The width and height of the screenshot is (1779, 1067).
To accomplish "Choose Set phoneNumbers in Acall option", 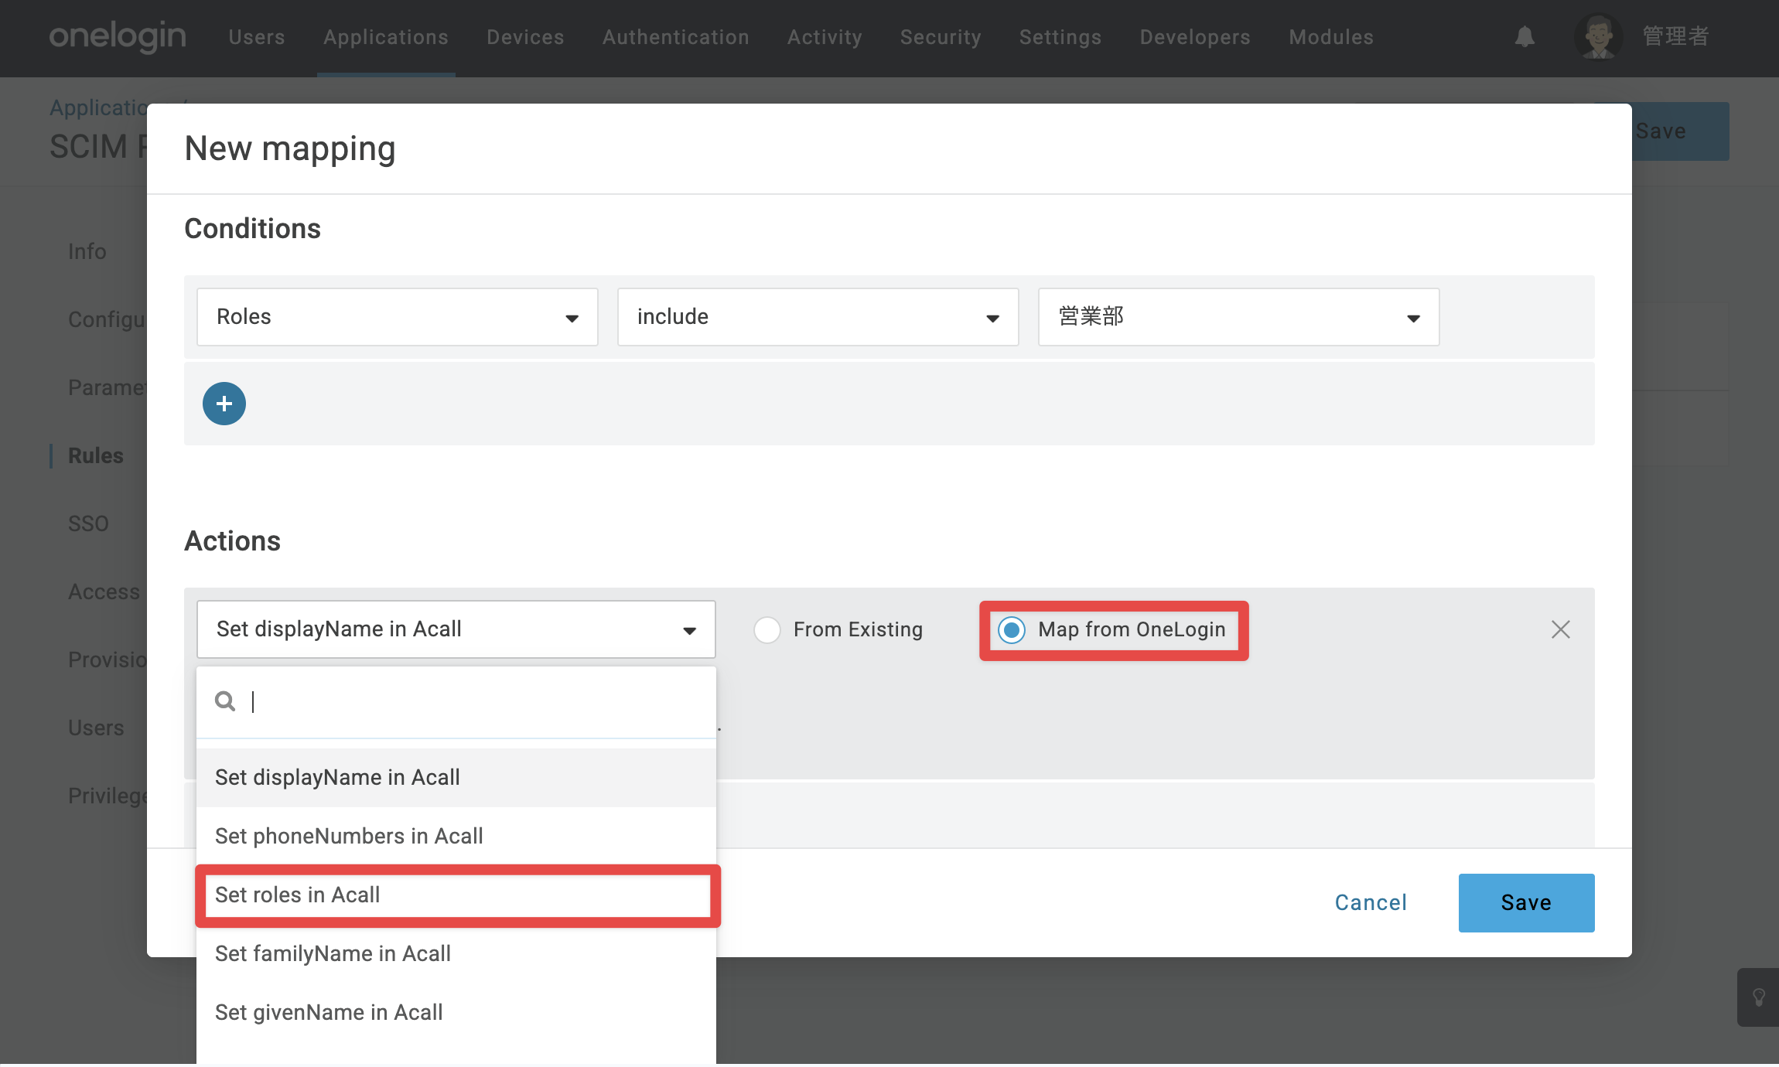I will pos(456,836).
